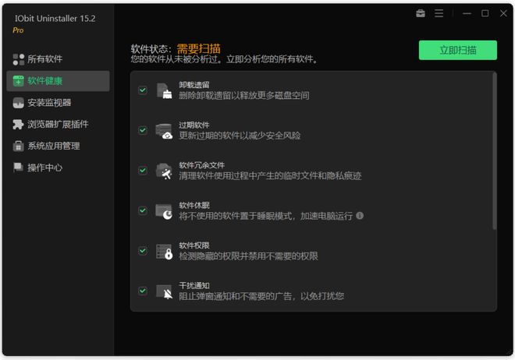Click the 系统应用管理 bag icon
Image resolution: width=515 pixels, height=360 pixels.
pos(19,146)
